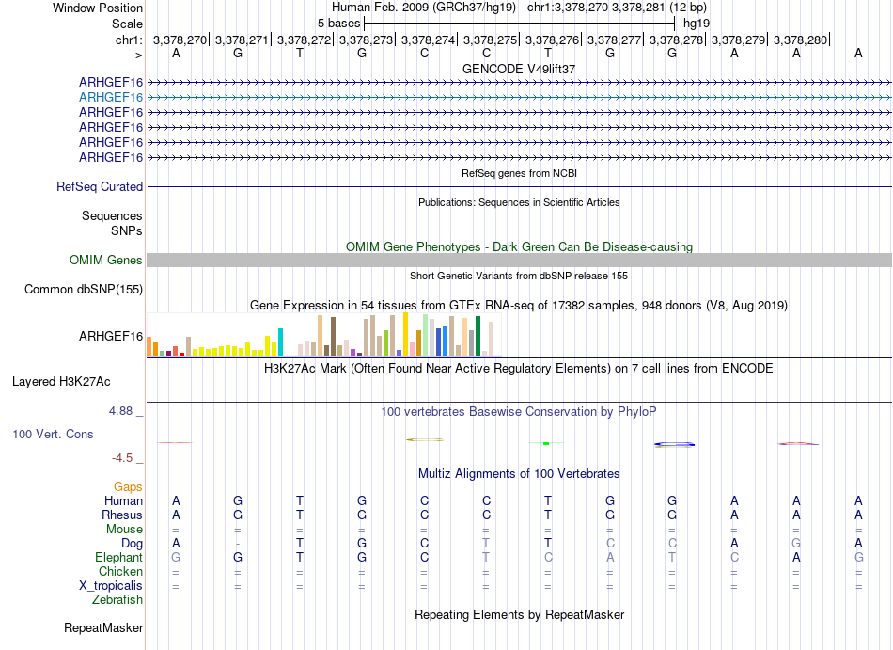The height and width of the screenshot is (650, 893).
Task: Click the Window Position label
Action: [x=98, y=8]
